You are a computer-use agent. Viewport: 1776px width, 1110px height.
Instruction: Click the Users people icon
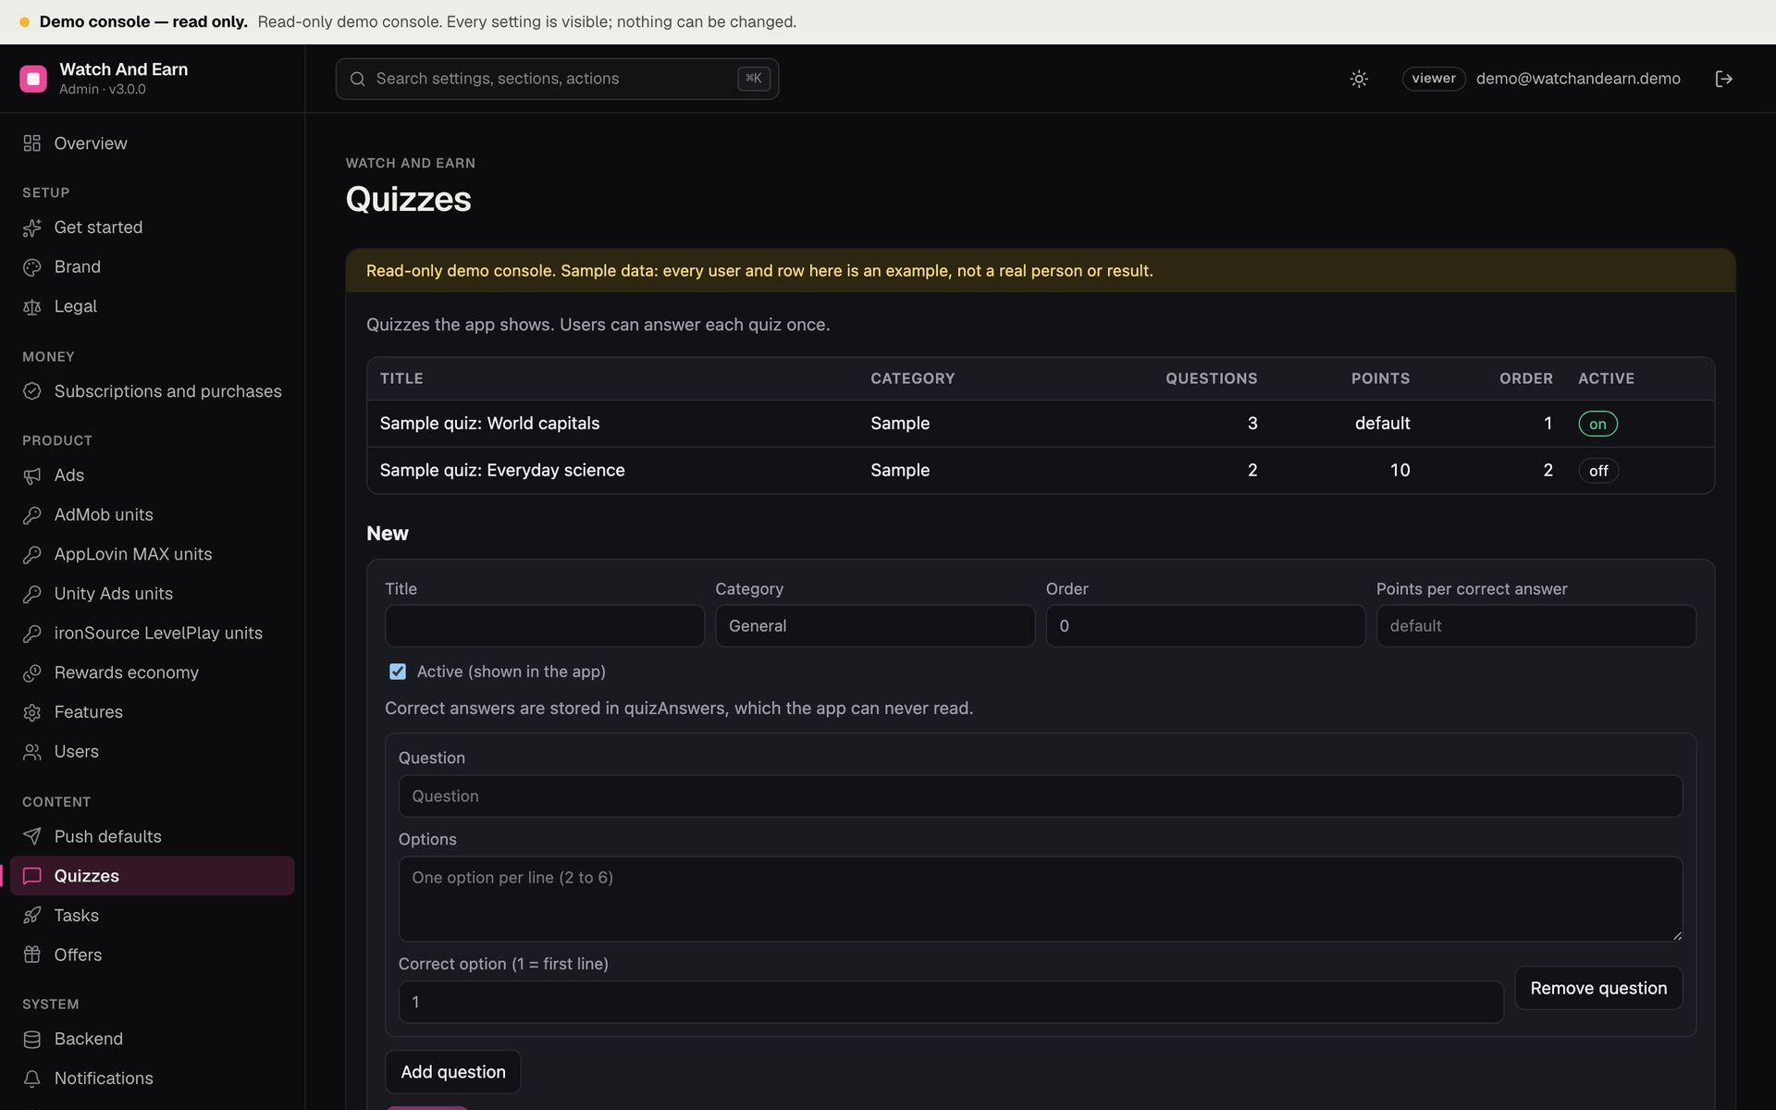point(32,752)
